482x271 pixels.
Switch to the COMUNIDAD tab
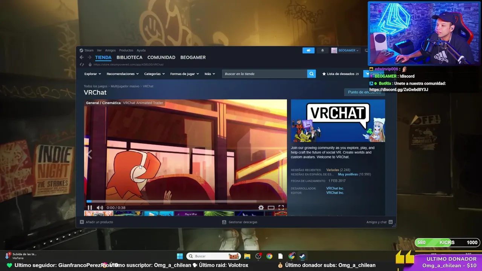tap(161, 57)
